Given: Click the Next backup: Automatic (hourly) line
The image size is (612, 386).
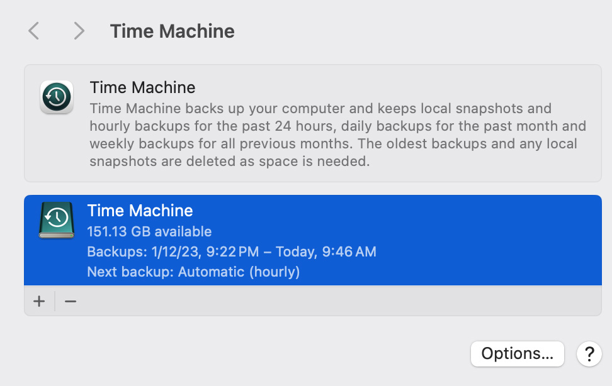Looking at the screenshot, I should [193, 272].
